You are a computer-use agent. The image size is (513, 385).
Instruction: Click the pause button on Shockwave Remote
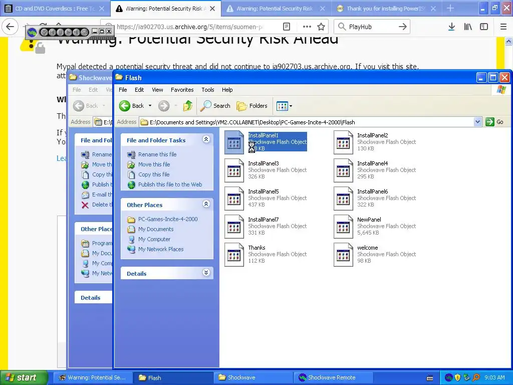point(60,32)
